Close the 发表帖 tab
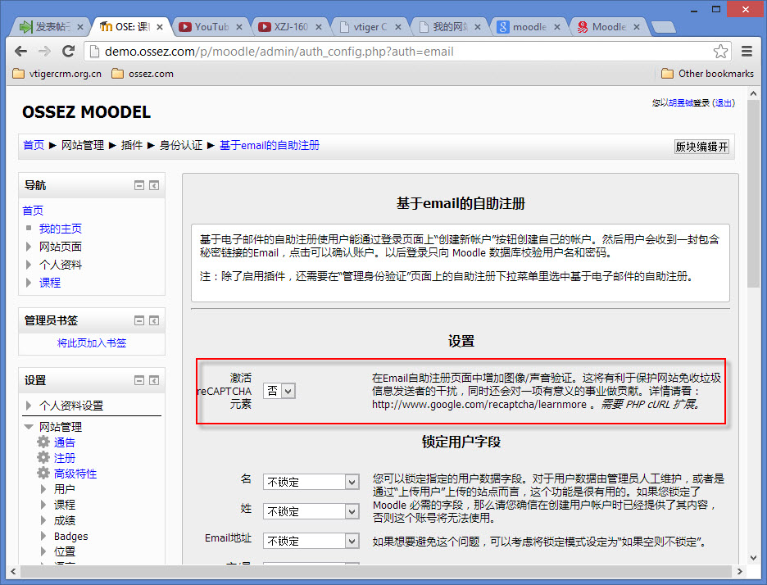This screenshot has height=585, width=767. click(x=80, y=27)
